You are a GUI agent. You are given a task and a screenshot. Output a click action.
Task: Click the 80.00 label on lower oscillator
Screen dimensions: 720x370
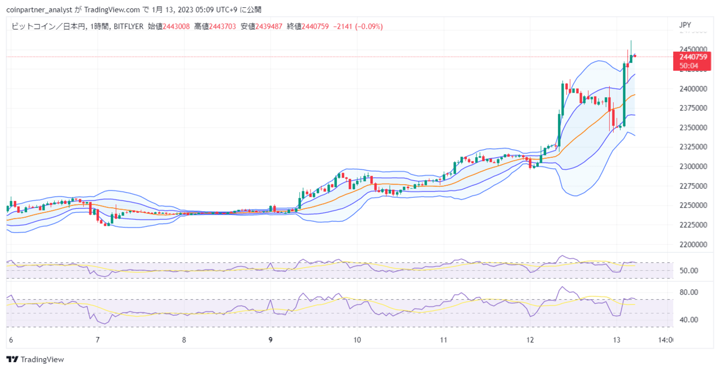tap(688, 293)
